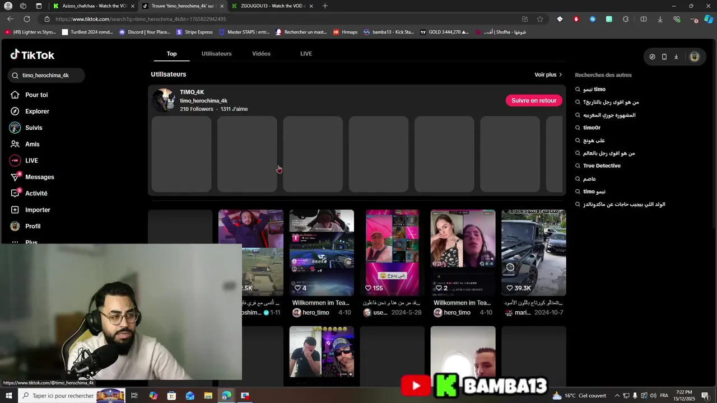The width and height of the screenshot is (717, 403).
Task: Open Microsoft Store from the taskbar
Action: (171, 396)
